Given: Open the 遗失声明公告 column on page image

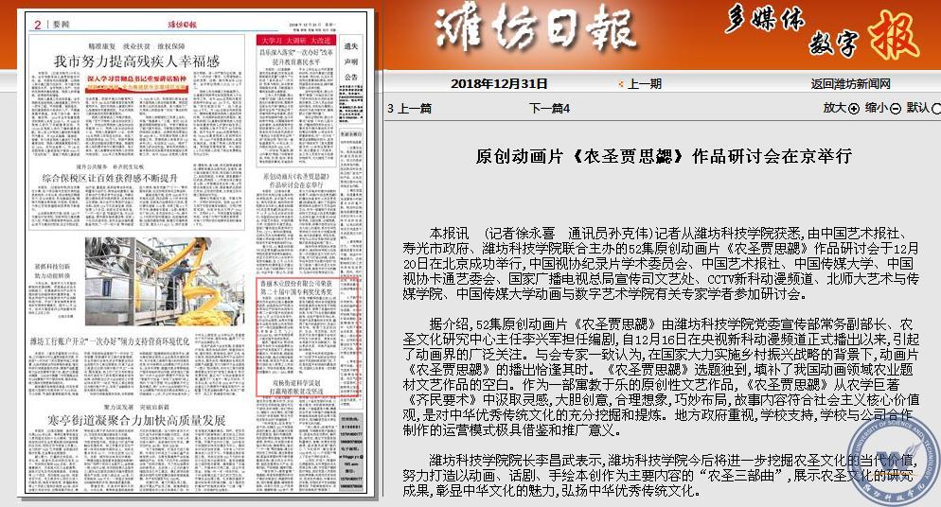Looking at the screenshot, I should (351, 61).
